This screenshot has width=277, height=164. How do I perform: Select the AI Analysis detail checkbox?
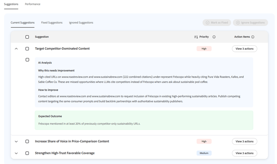coord(27,60)
